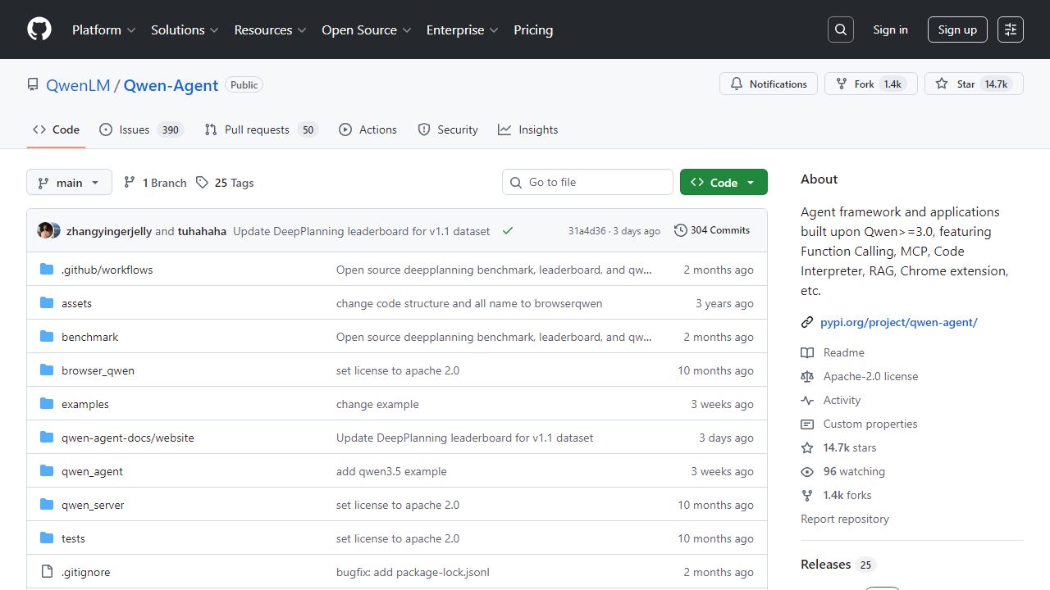Click the repository icon before QwenLM

[33, 84]
